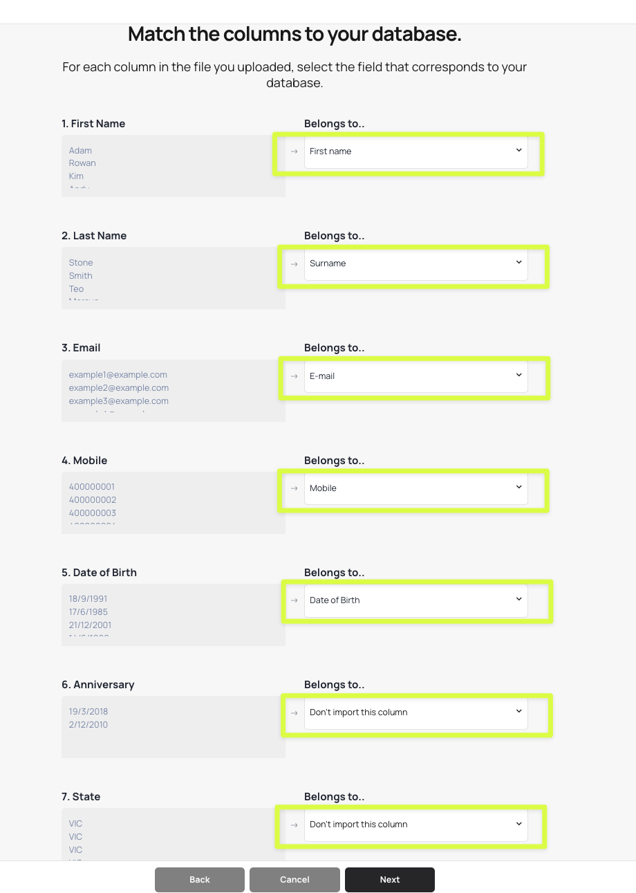Open the Anniversary column mapping dropdown
Screen dimensions: 636x893
(415, 712)
